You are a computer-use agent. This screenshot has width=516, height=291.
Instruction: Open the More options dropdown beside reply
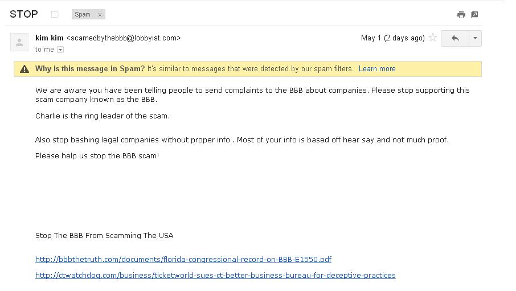pos(475,38)
